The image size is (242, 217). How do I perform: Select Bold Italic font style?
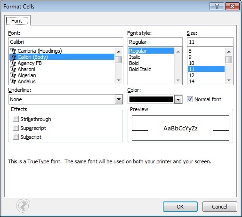(140, 69)
